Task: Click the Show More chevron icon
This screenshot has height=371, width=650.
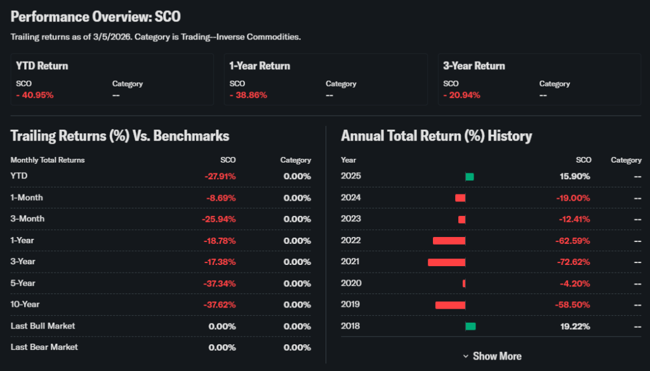Action: pos(466,356)
